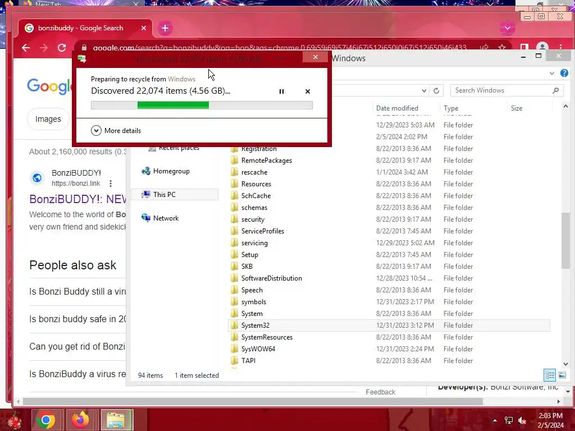Select the System folder row
The image size is (575, 431).
[x=389, y=313]
